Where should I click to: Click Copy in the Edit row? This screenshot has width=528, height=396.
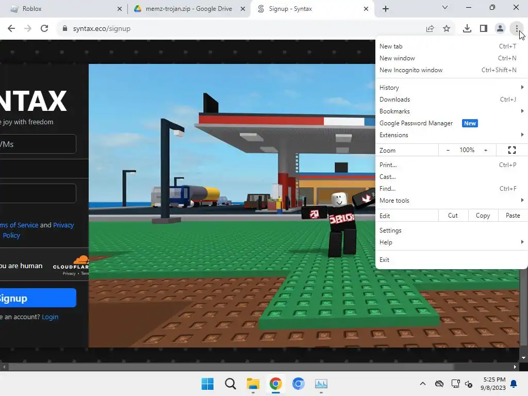click(x=483, y=216)
